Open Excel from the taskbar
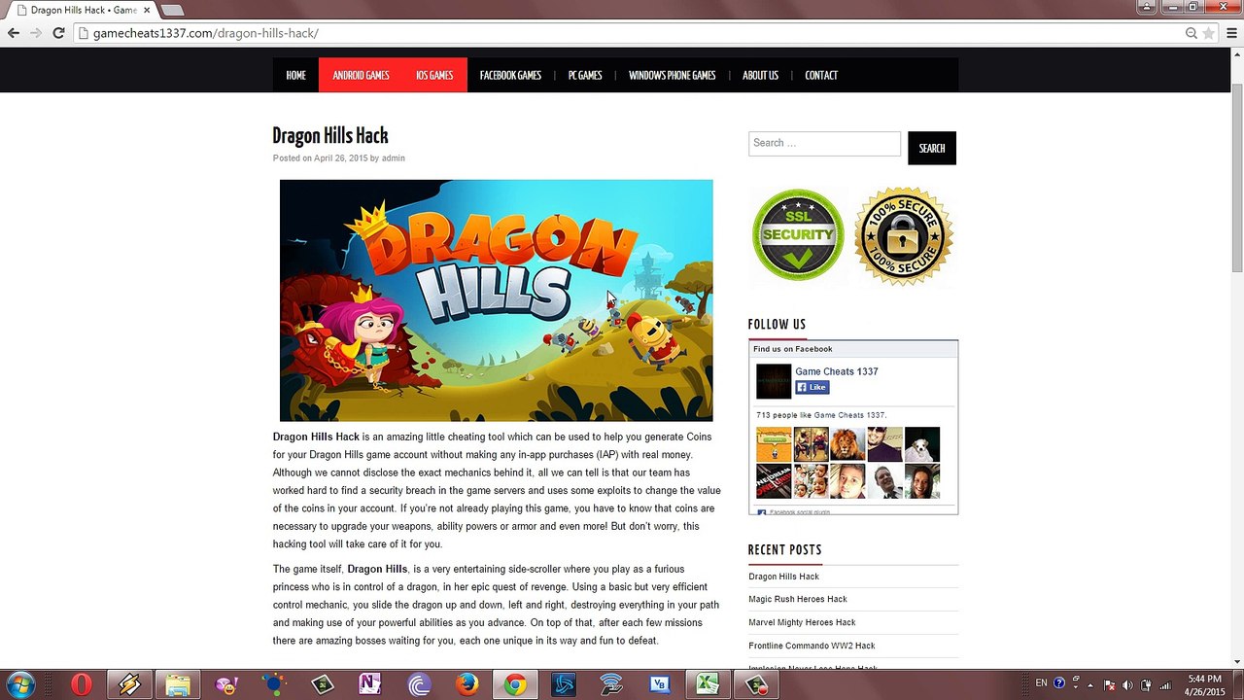Screen dimensions: 1244x700 click(708, 685)
